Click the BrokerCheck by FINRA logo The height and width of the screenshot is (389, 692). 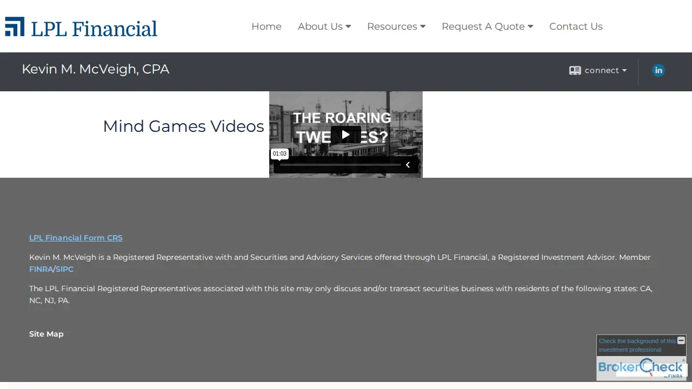pyautogui.click(x=641, y=368)
